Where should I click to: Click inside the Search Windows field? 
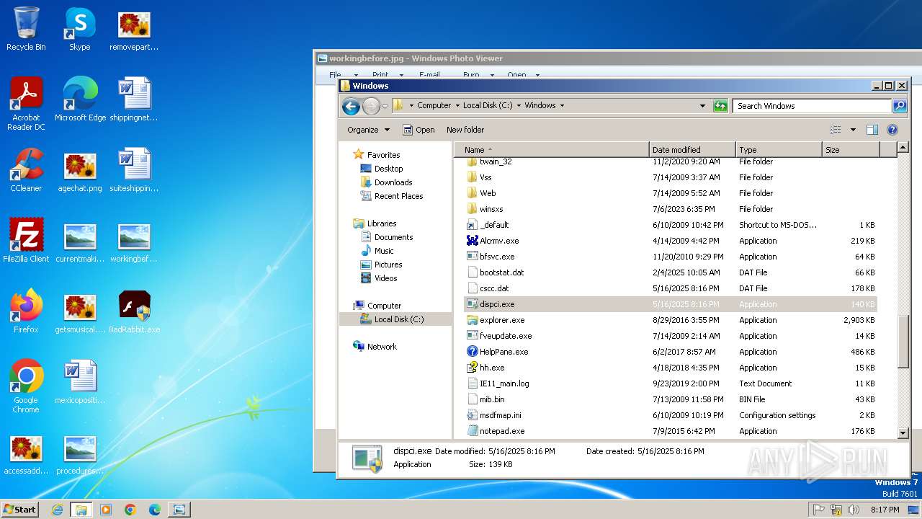pyautogui.click(x=812, y=106)
